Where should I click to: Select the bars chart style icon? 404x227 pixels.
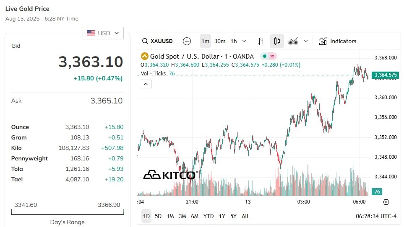(x=261, y=41)
